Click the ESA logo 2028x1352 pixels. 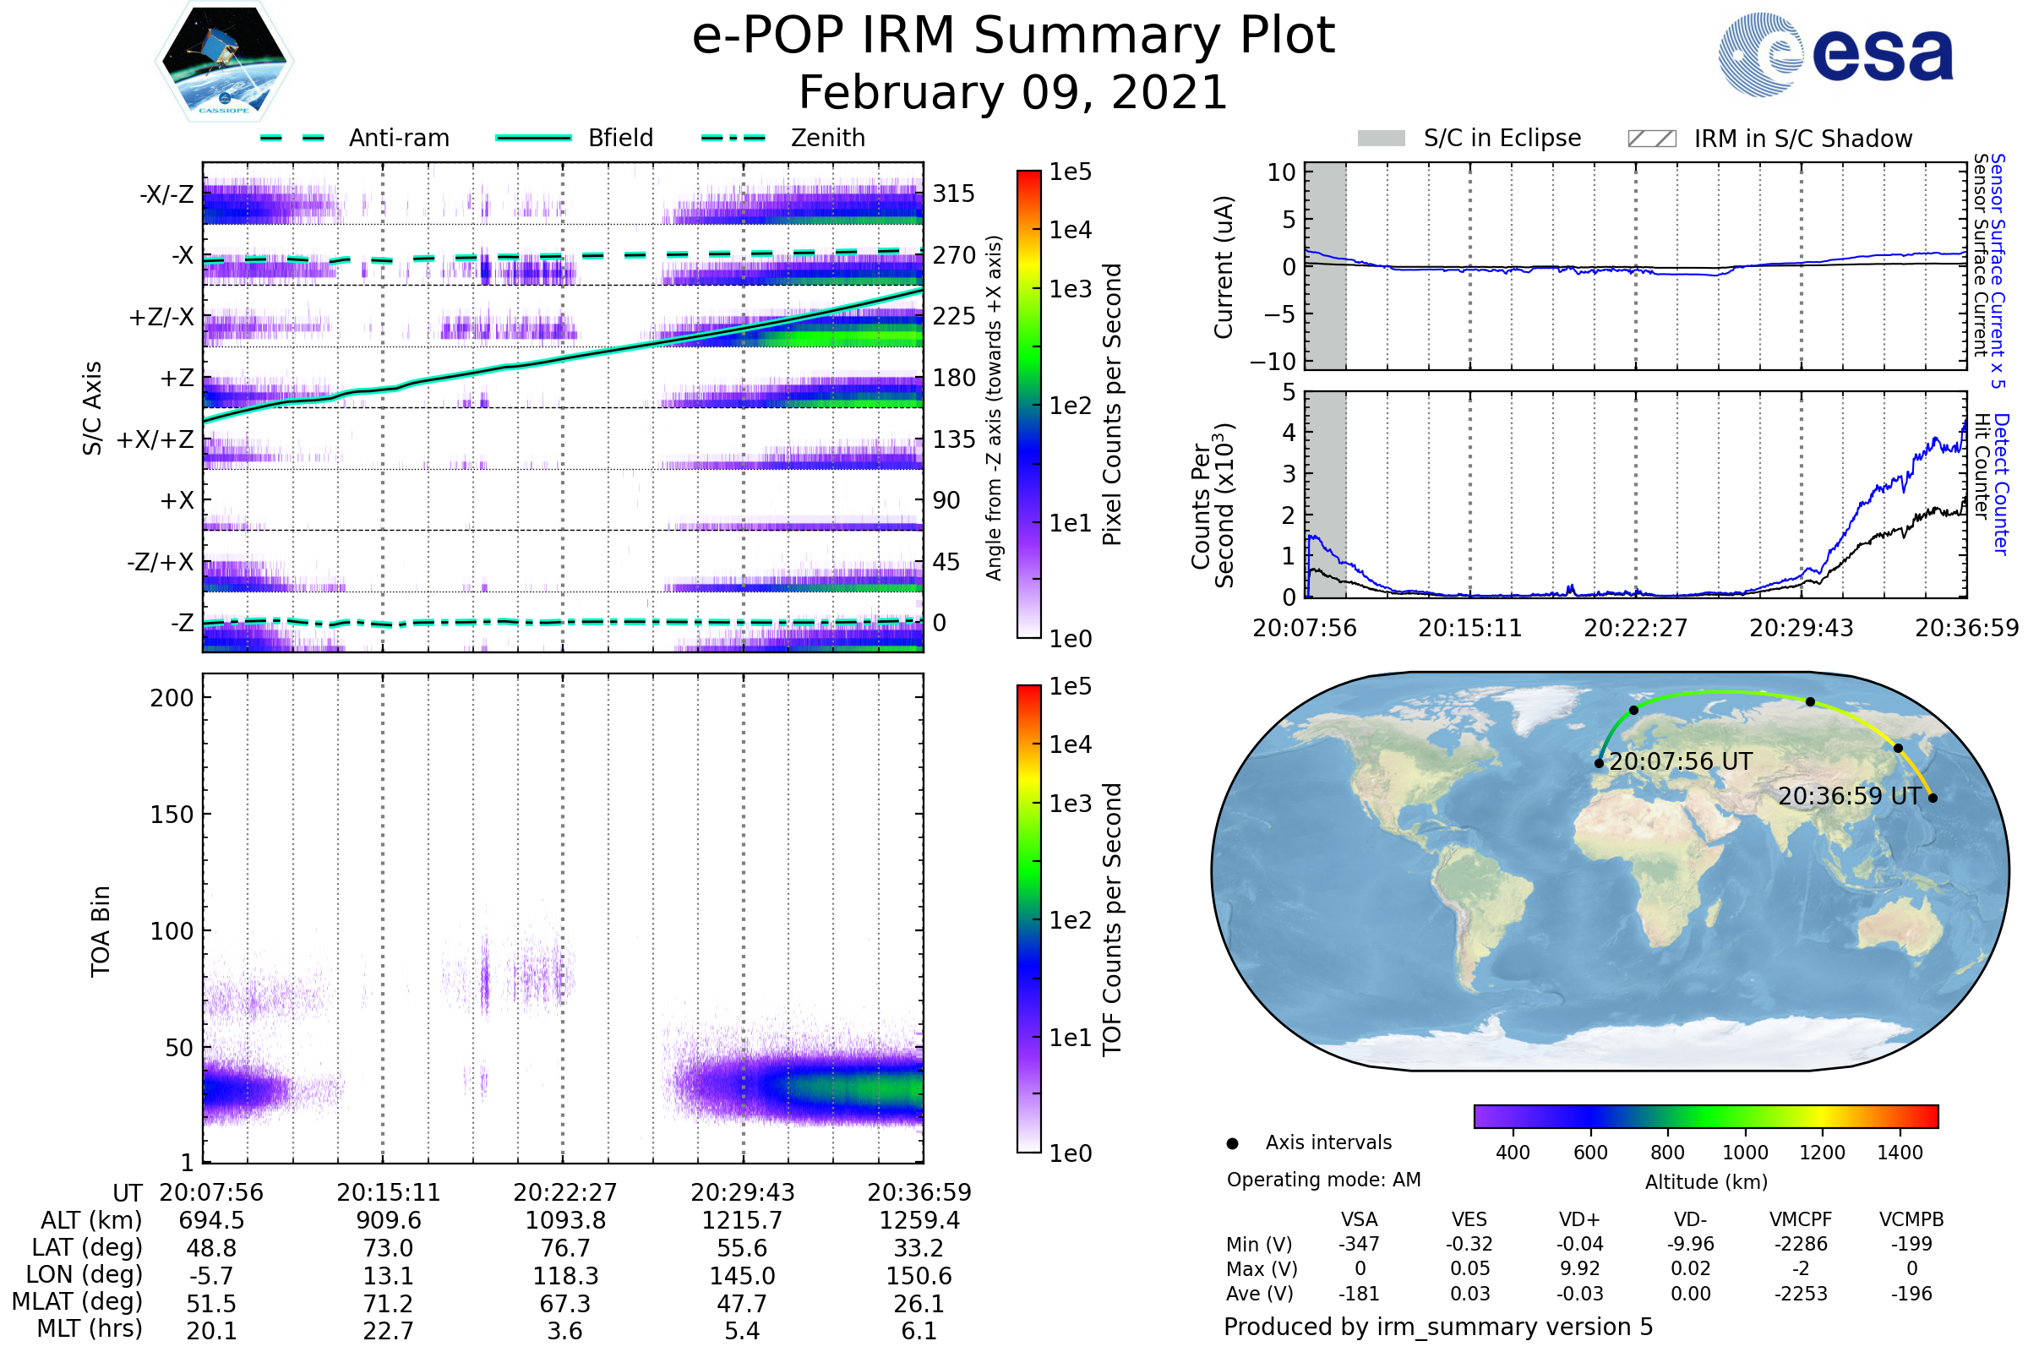pos(1834,54)
